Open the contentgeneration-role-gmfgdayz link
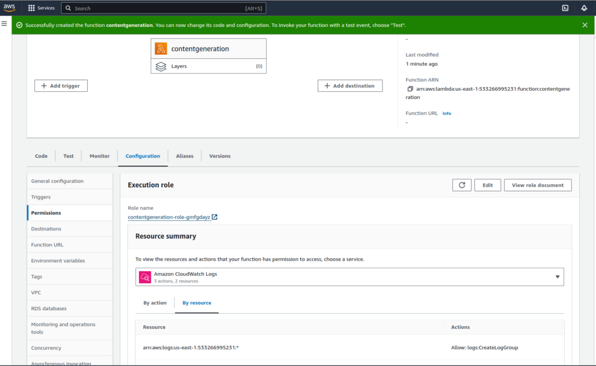 click(x=169, y=217)
